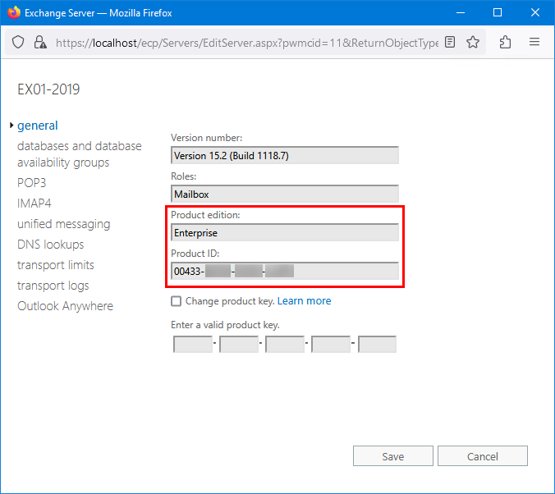The width and height of the screenshot is (555, 494).
Task: Open databases and database availability groups
Action: click(80, 154)
